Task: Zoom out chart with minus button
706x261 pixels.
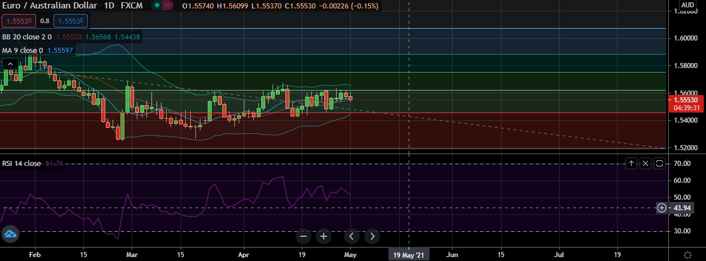Action: click(x=303, y=236)
